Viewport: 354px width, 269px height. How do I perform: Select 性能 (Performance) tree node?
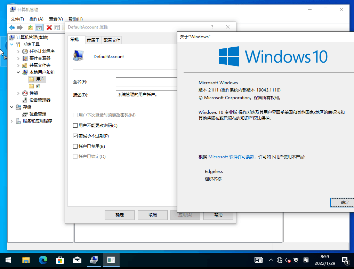tap(34, 93)
